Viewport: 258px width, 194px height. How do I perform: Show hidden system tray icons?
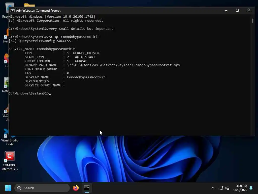(x=213, y=188)
